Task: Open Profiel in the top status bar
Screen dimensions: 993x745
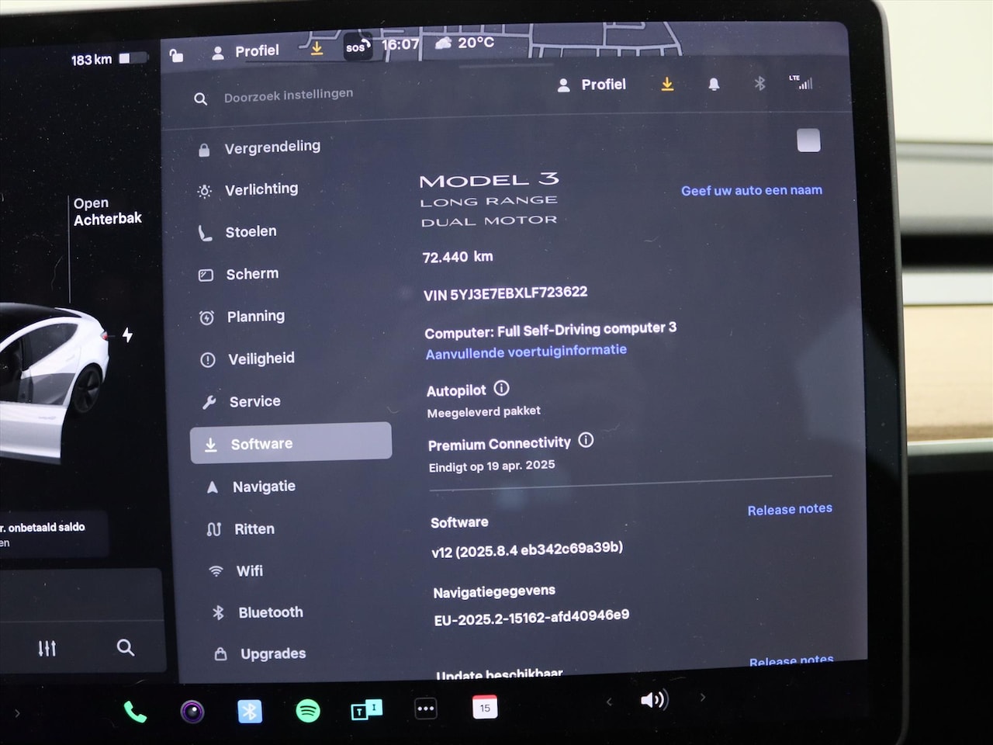Action: click(x=245, y=51)
